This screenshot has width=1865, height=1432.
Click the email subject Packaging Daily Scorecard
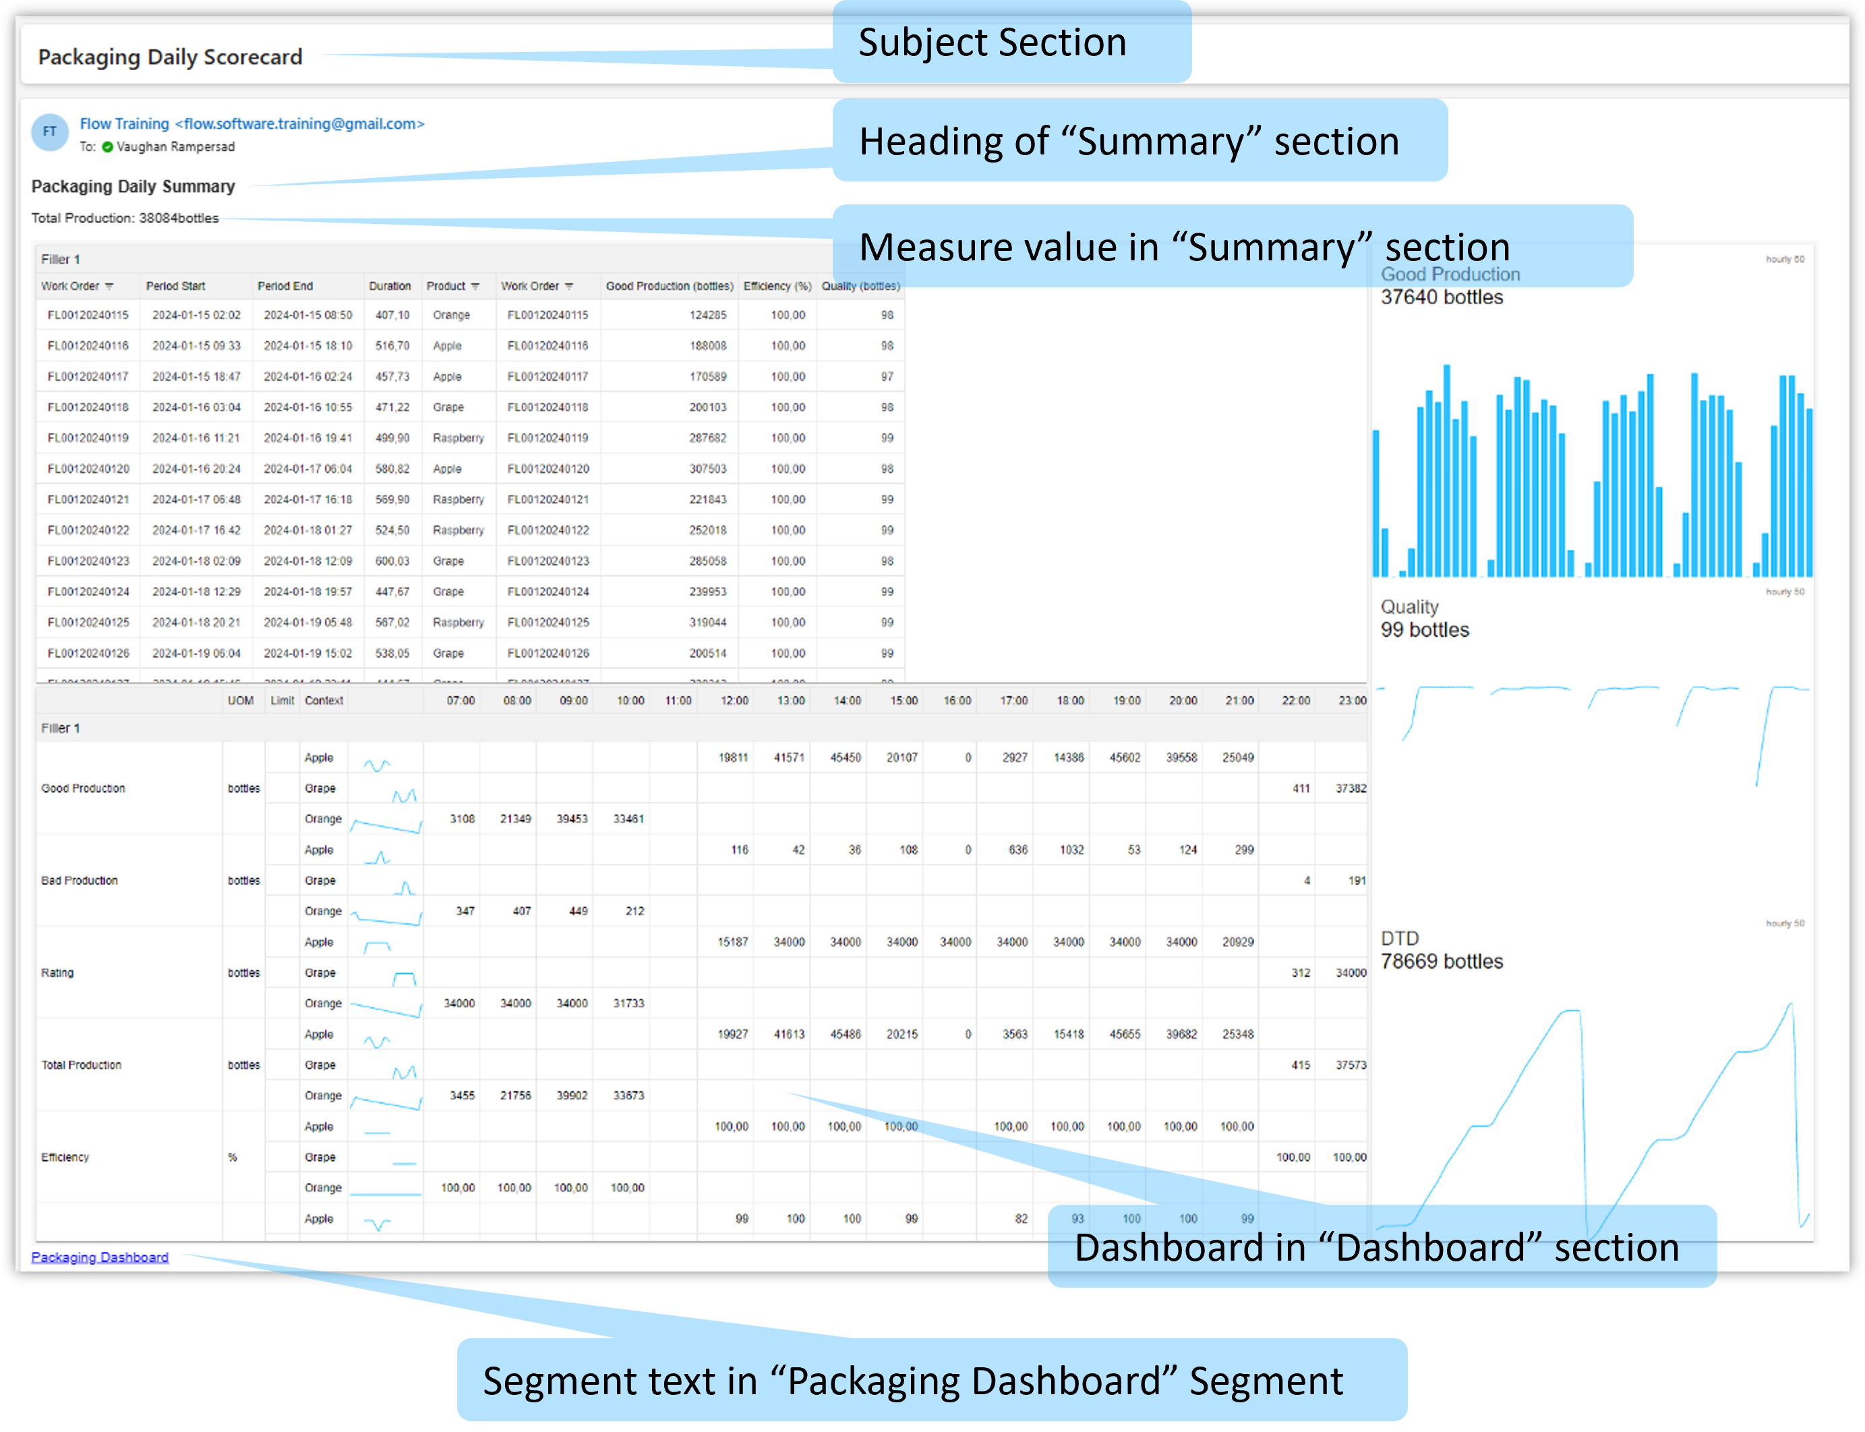[x=169, y=57]
